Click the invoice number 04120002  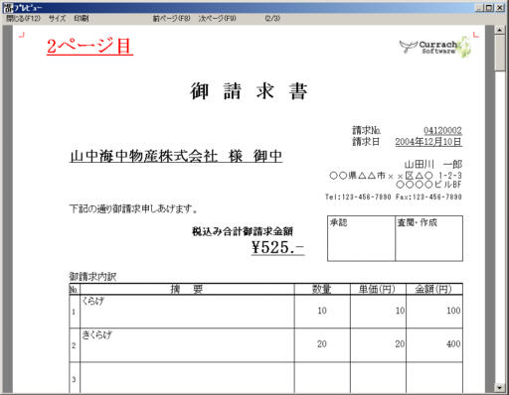click(442, 130)
